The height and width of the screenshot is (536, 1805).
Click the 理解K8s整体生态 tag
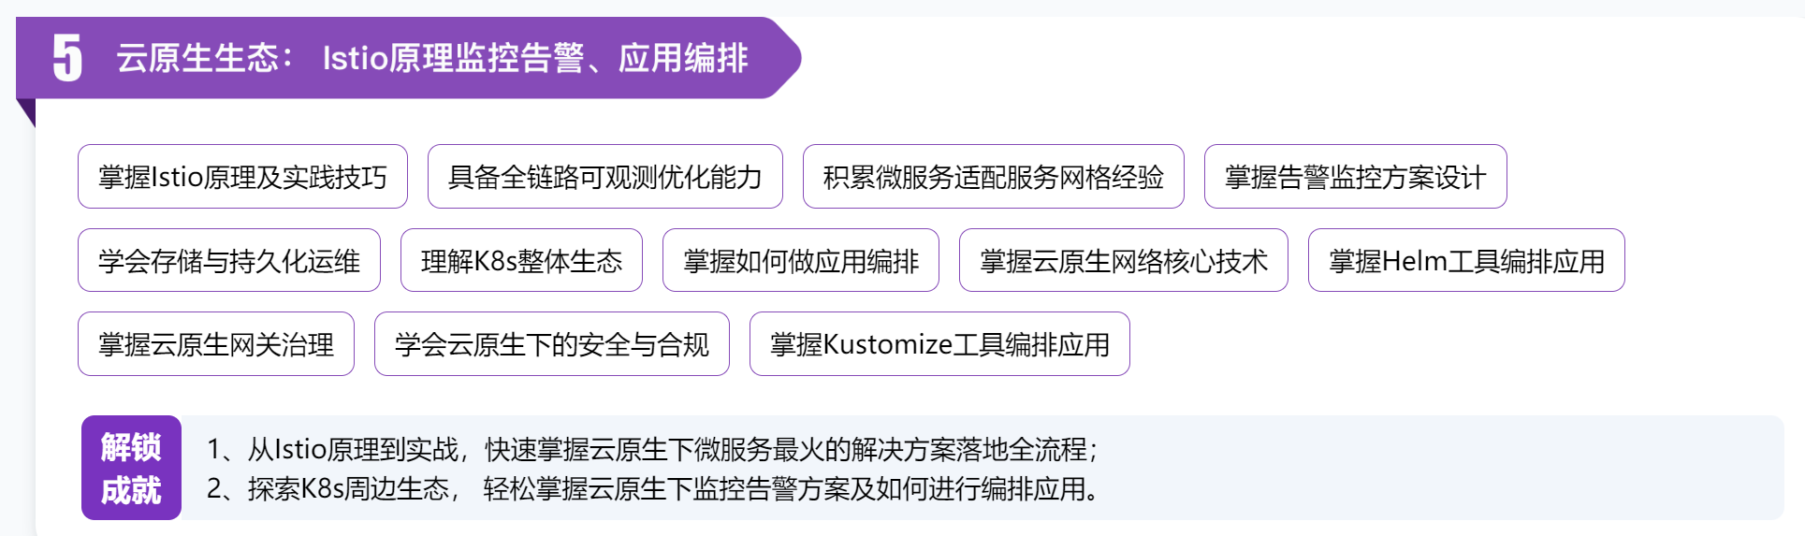click(x=521, y=261)
